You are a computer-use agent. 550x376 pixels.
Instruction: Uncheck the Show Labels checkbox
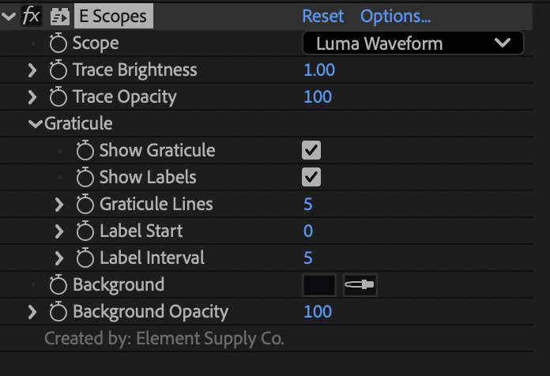tap(311, 177)
